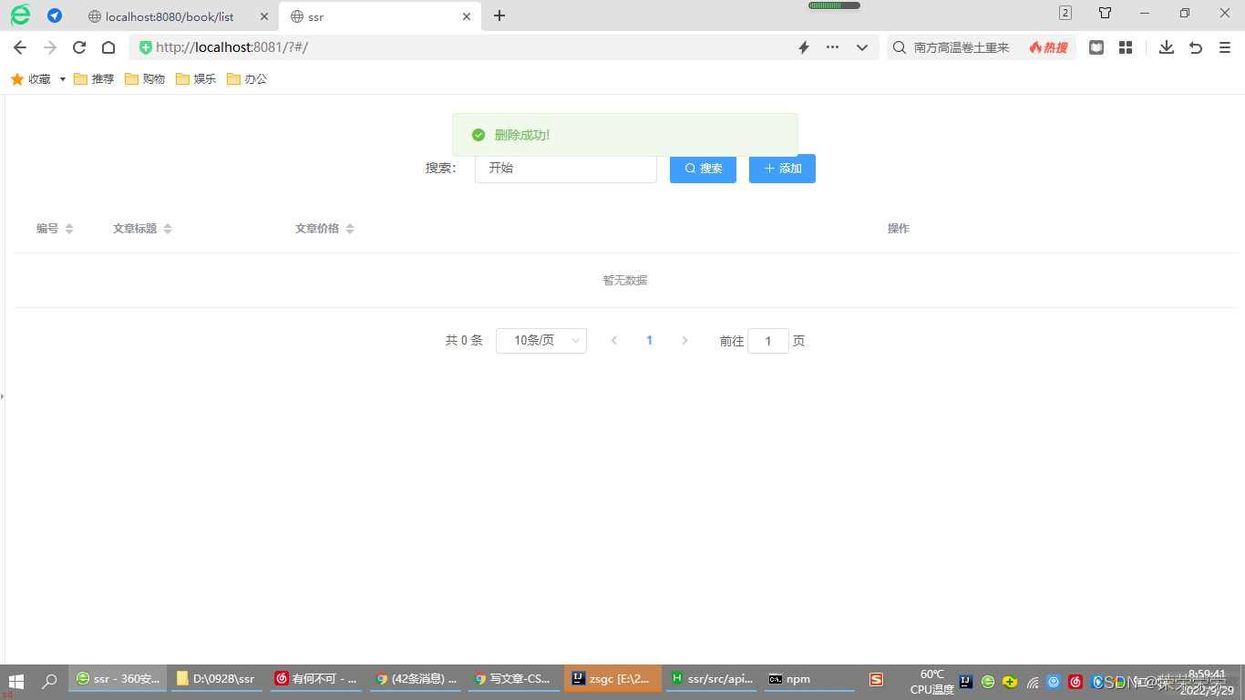Click the Windows Start button

(15, 680)
